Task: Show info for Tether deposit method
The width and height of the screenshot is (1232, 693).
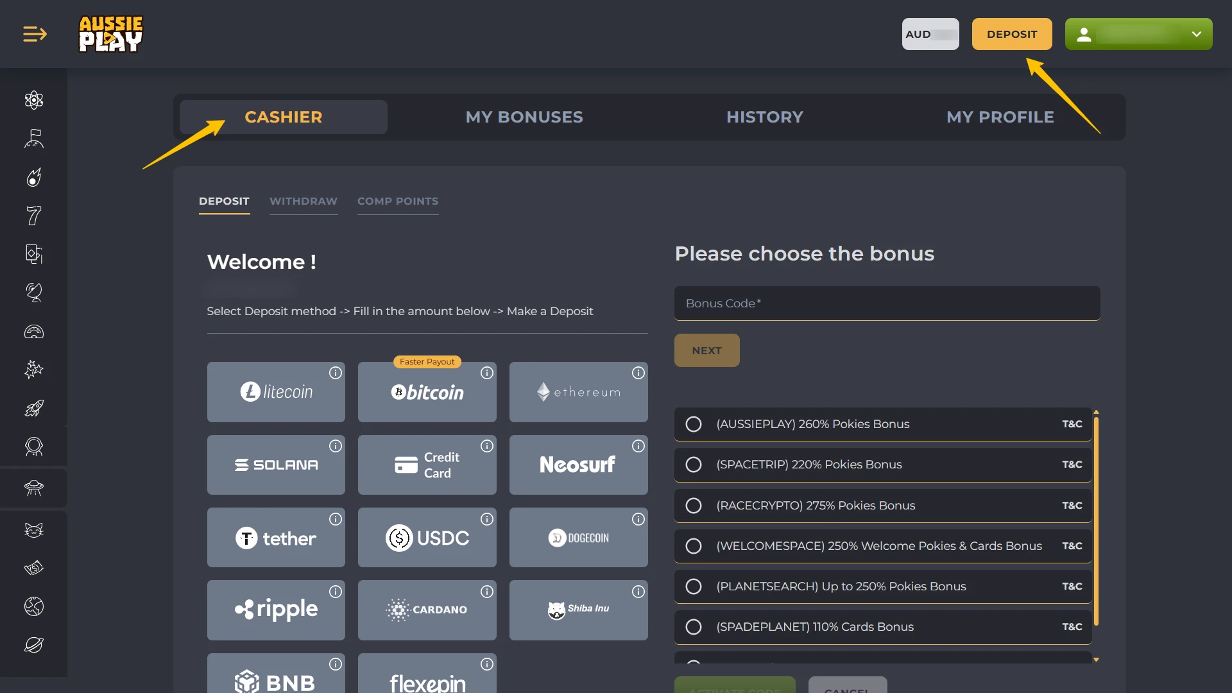Action: pyautogui.click(x=336, y=519)
